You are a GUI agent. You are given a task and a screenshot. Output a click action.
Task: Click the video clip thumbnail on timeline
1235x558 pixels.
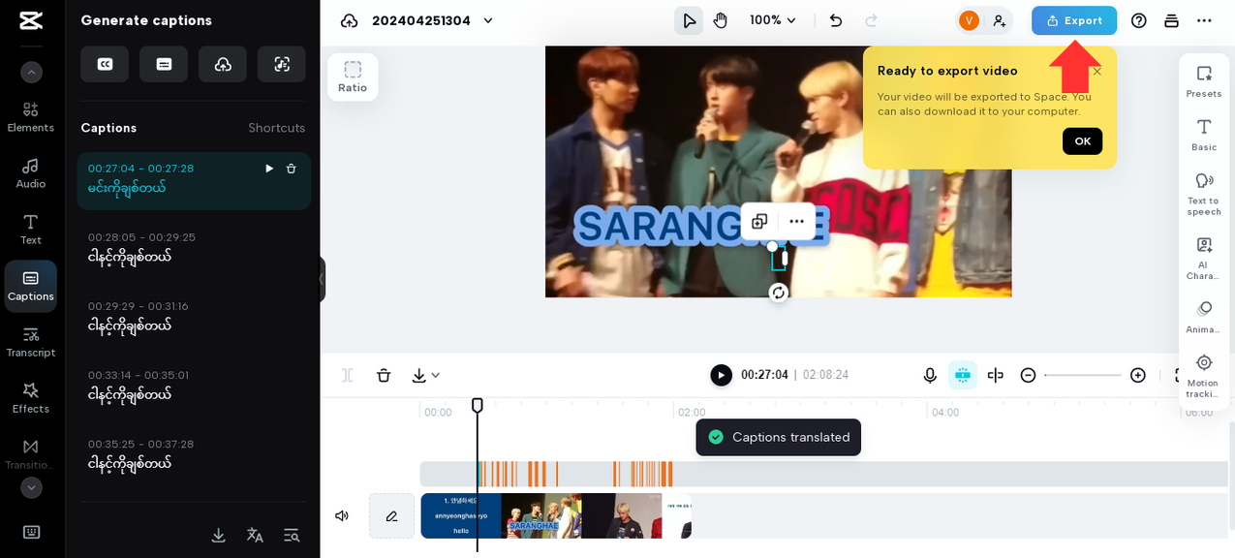pos(556,515)
